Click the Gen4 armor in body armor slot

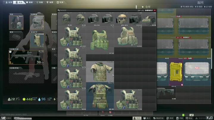coord(37,40)
